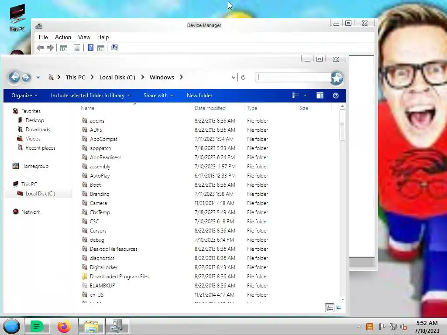The height and width of the screenshot is (335, 447).
Task: Select the Downloaded Program Files folder icon
Action: 84,276
